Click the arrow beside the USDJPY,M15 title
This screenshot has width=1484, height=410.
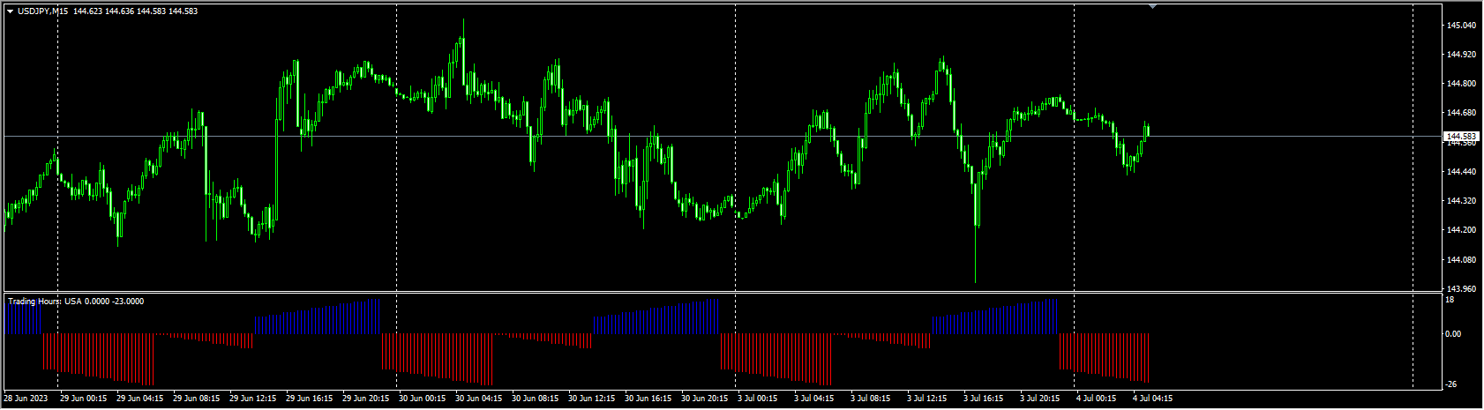[10, 11]
